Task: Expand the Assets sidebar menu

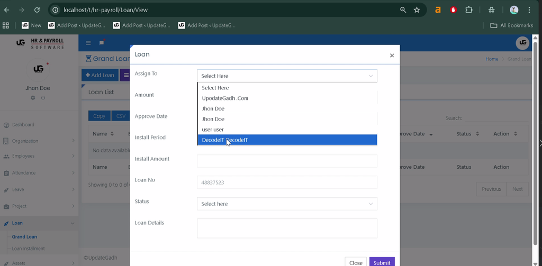Action: pyautogui.click(x=39, y=263)
